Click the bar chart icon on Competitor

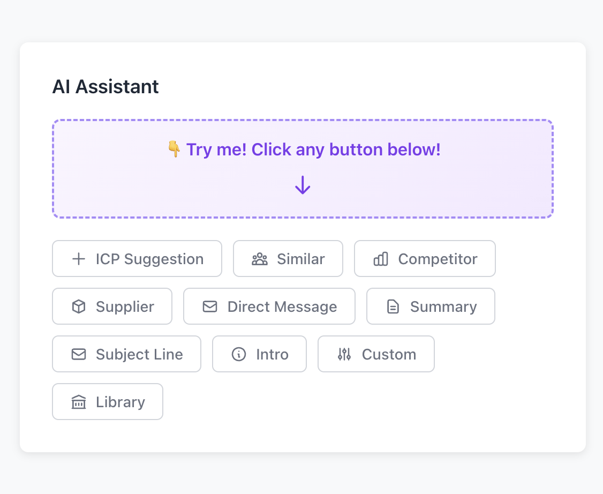click(381, 259)
